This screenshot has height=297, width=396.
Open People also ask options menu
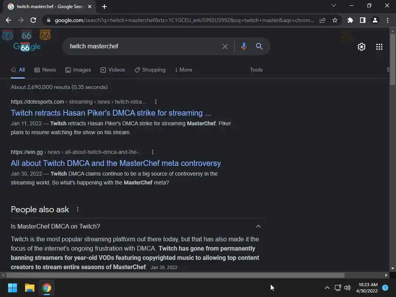pos(77,209)
